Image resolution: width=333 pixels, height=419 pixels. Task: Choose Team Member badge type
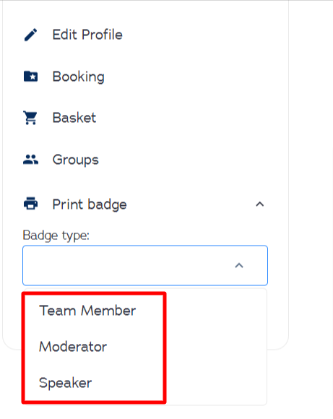(x=87, y=311)
